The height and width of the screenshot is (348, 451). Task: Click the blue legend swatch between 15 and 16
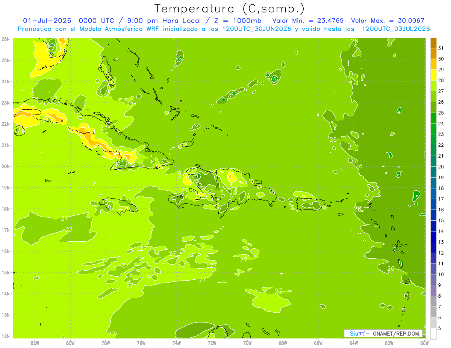(433, 215)
